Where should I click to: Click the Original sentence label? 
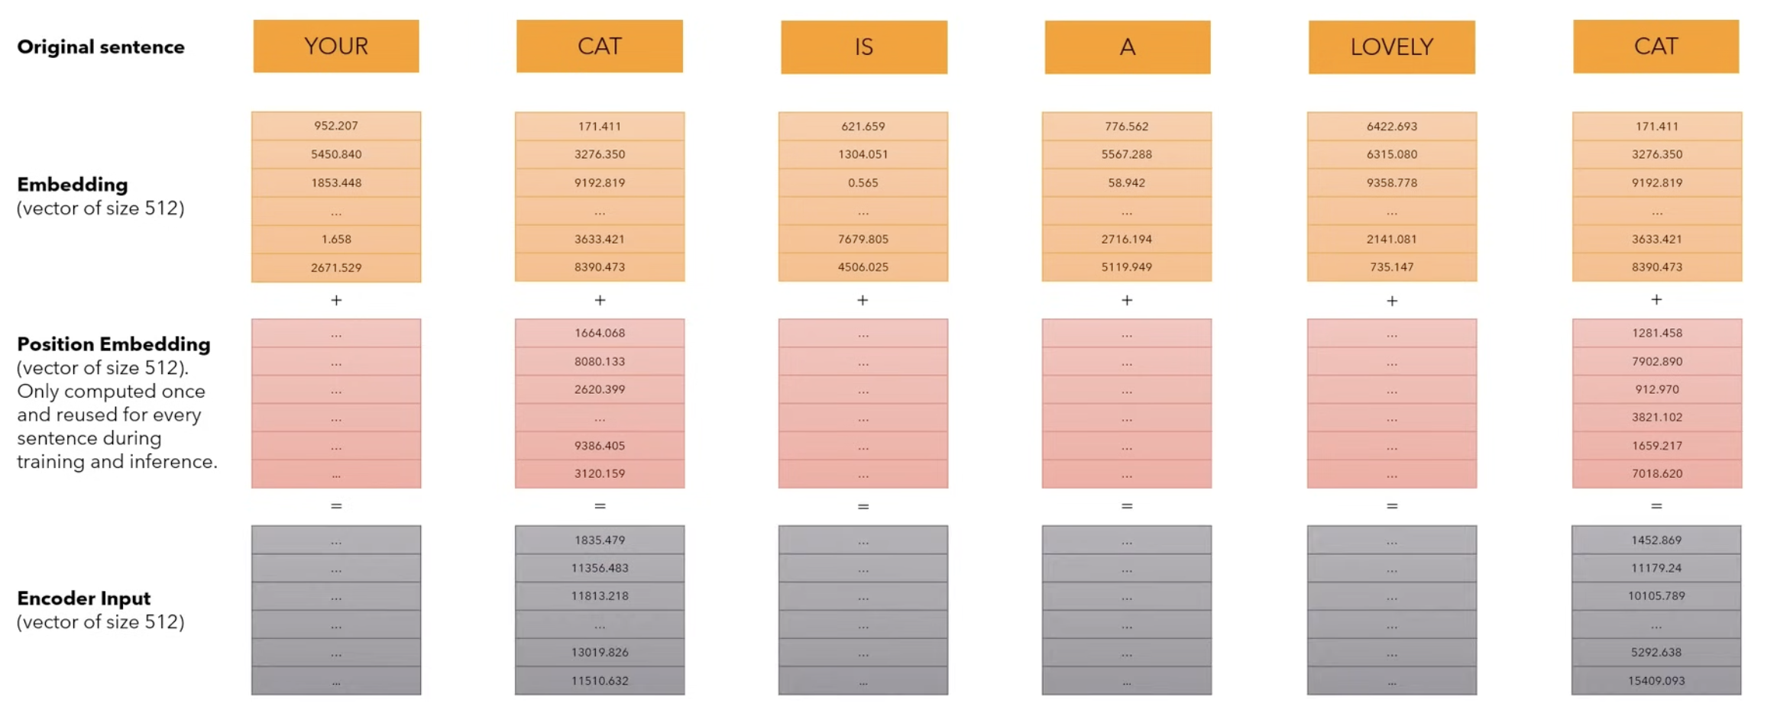101,47
